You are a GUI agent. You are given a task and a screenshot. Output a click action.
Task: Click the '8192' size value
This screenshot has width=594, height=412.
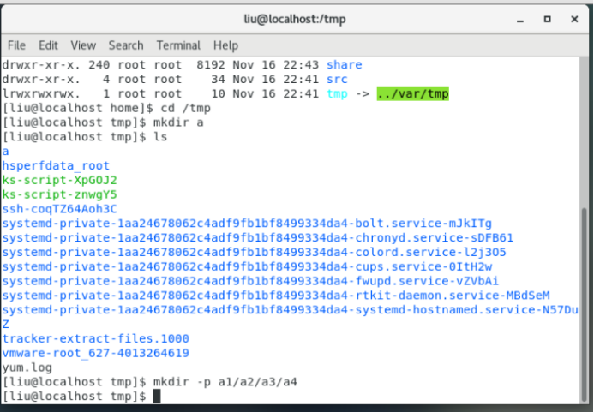click(211, 65)
